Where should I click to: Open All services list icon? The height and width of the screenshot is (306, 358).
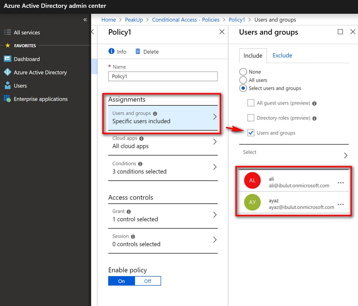click(x=8, y=32)
